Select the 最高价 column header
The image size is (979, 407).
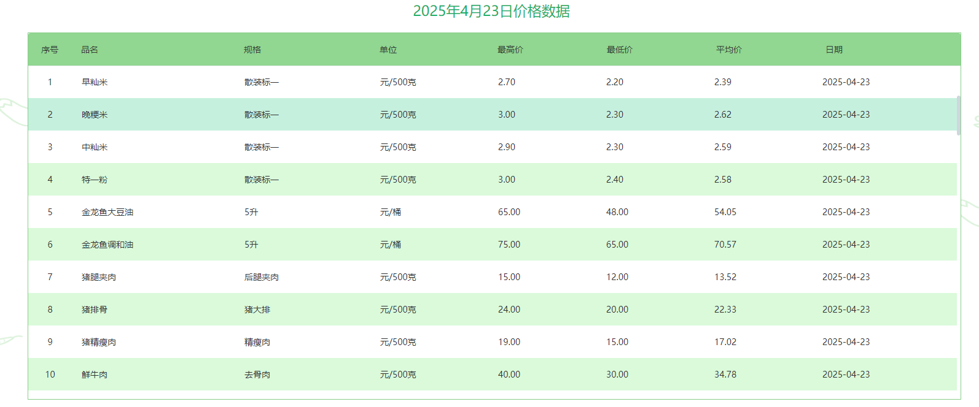point(510,50)
